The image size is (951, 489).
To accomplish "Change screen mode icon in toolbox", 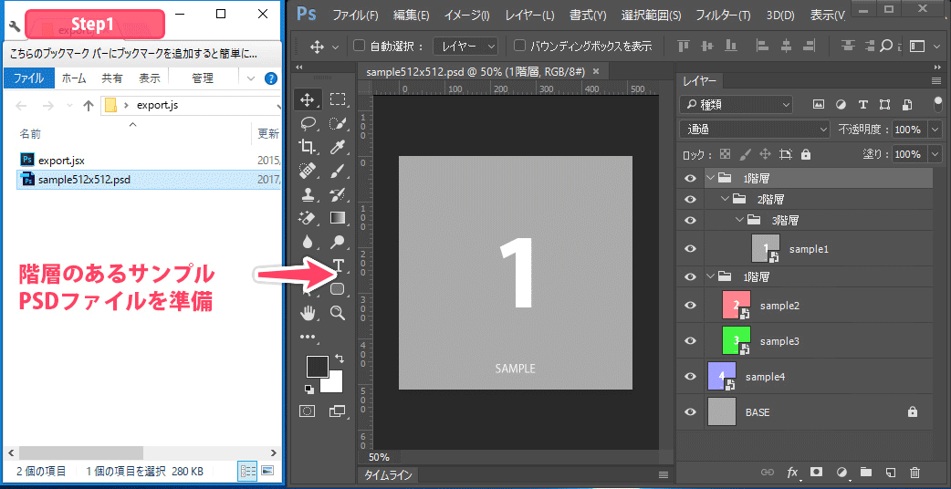I will click(337, 411).
